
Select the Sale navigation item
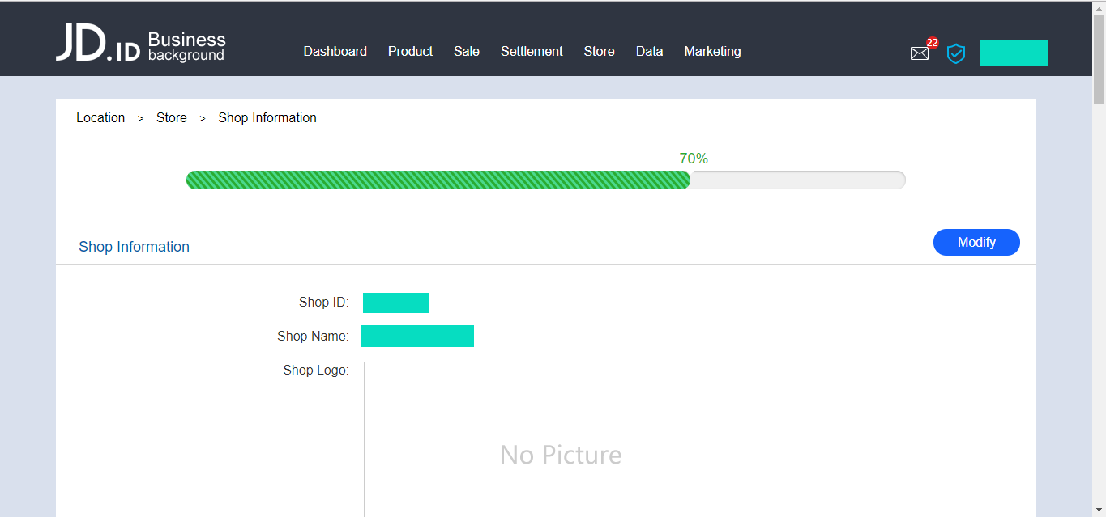(x=467, y=51)
